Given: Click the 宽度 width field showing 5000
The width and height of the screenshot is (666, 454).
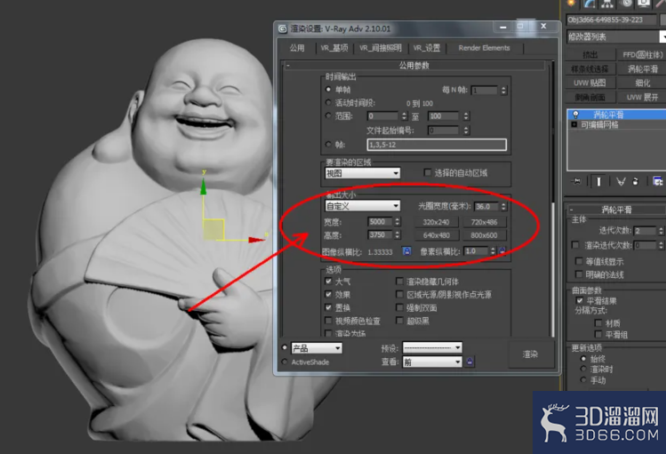Looking at the screenshot, I should point(381,221).
